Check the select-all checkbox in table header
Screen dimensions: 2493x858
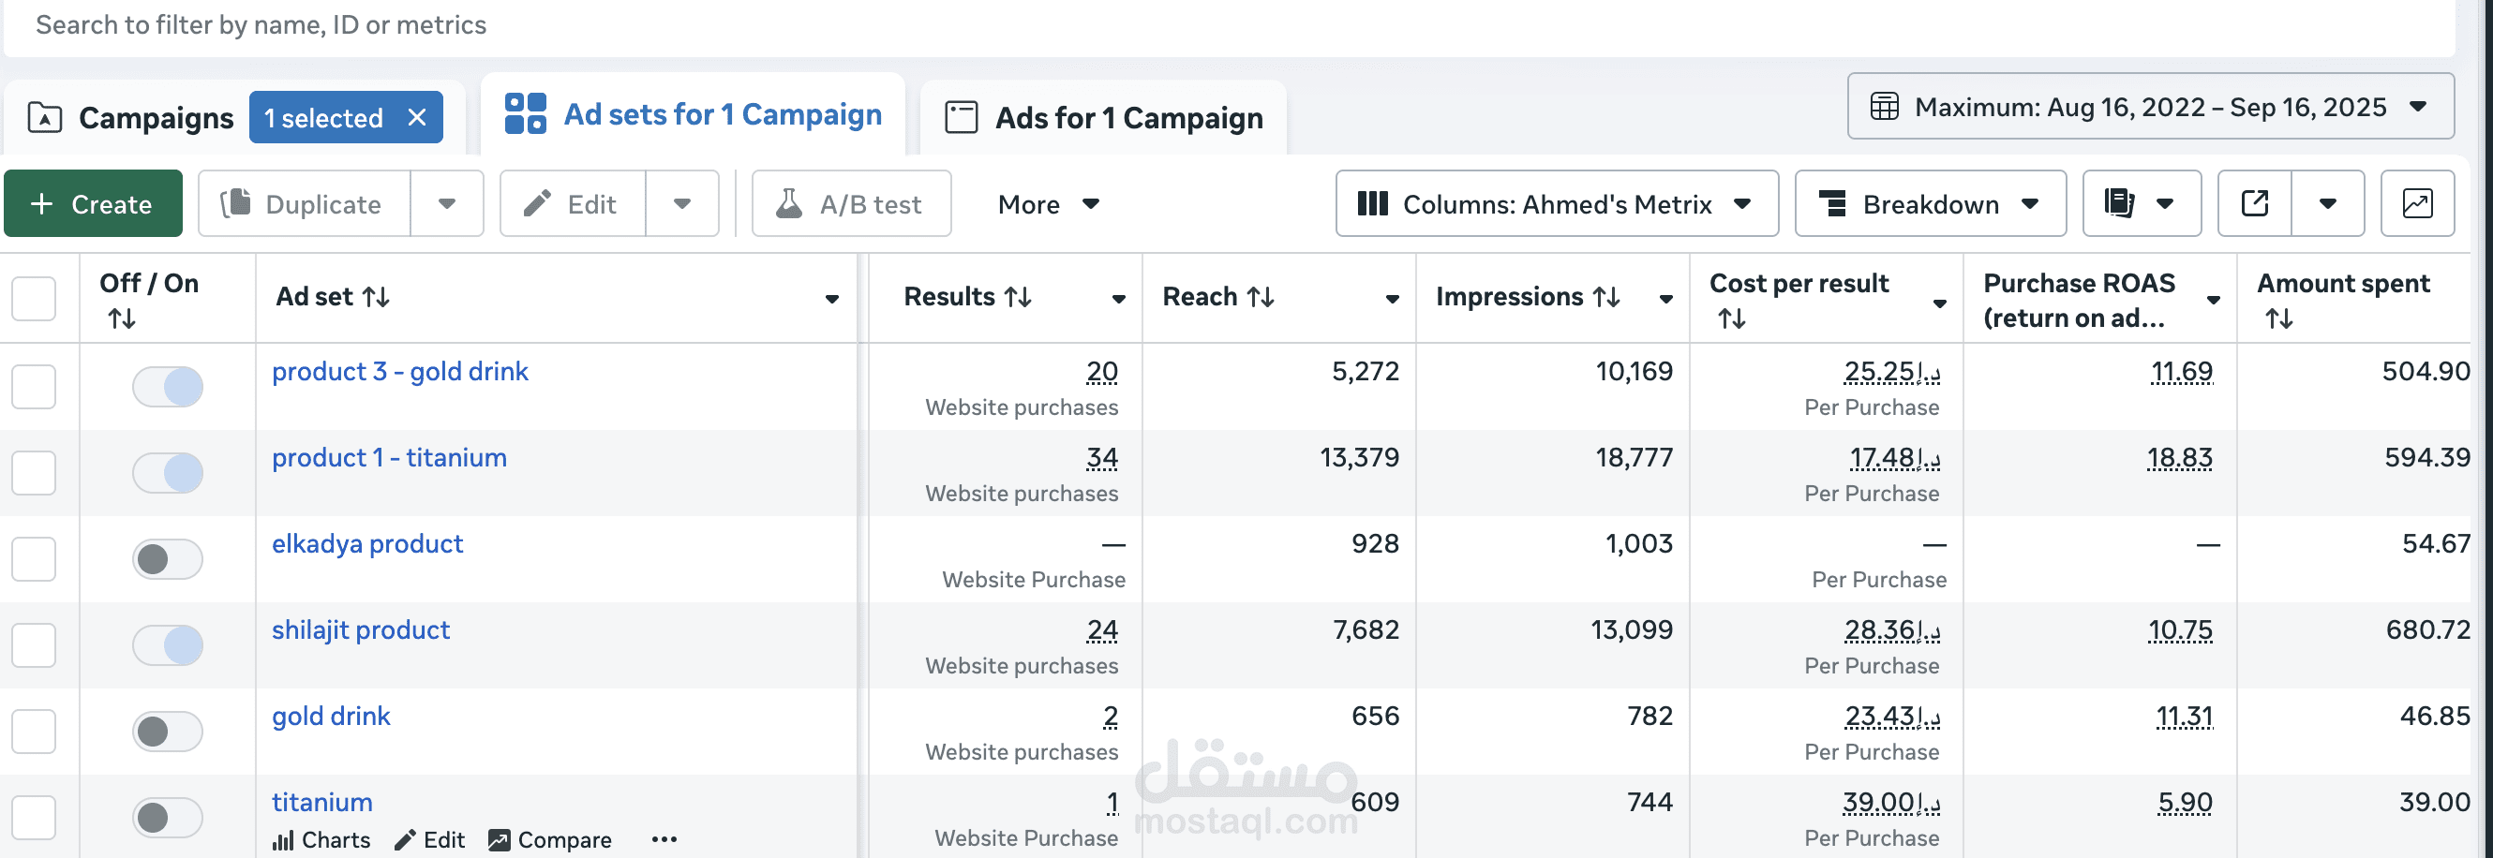coord(33,299)
